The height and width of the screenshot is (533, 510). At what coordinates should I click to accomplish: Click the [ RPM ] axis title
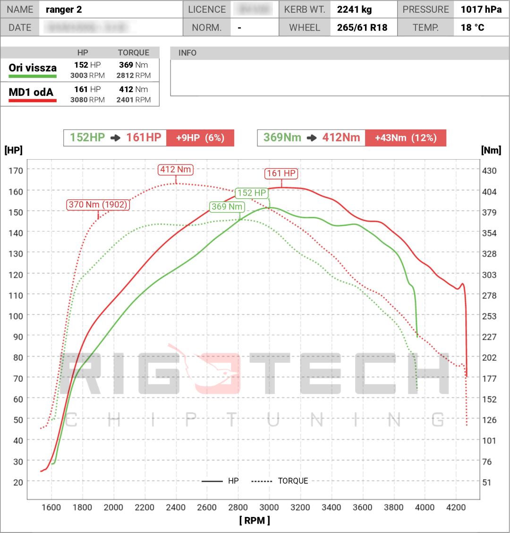coord(255,520)
